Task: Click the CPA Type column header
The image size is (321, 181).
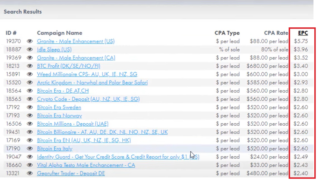Action: (x=227, y=33)
